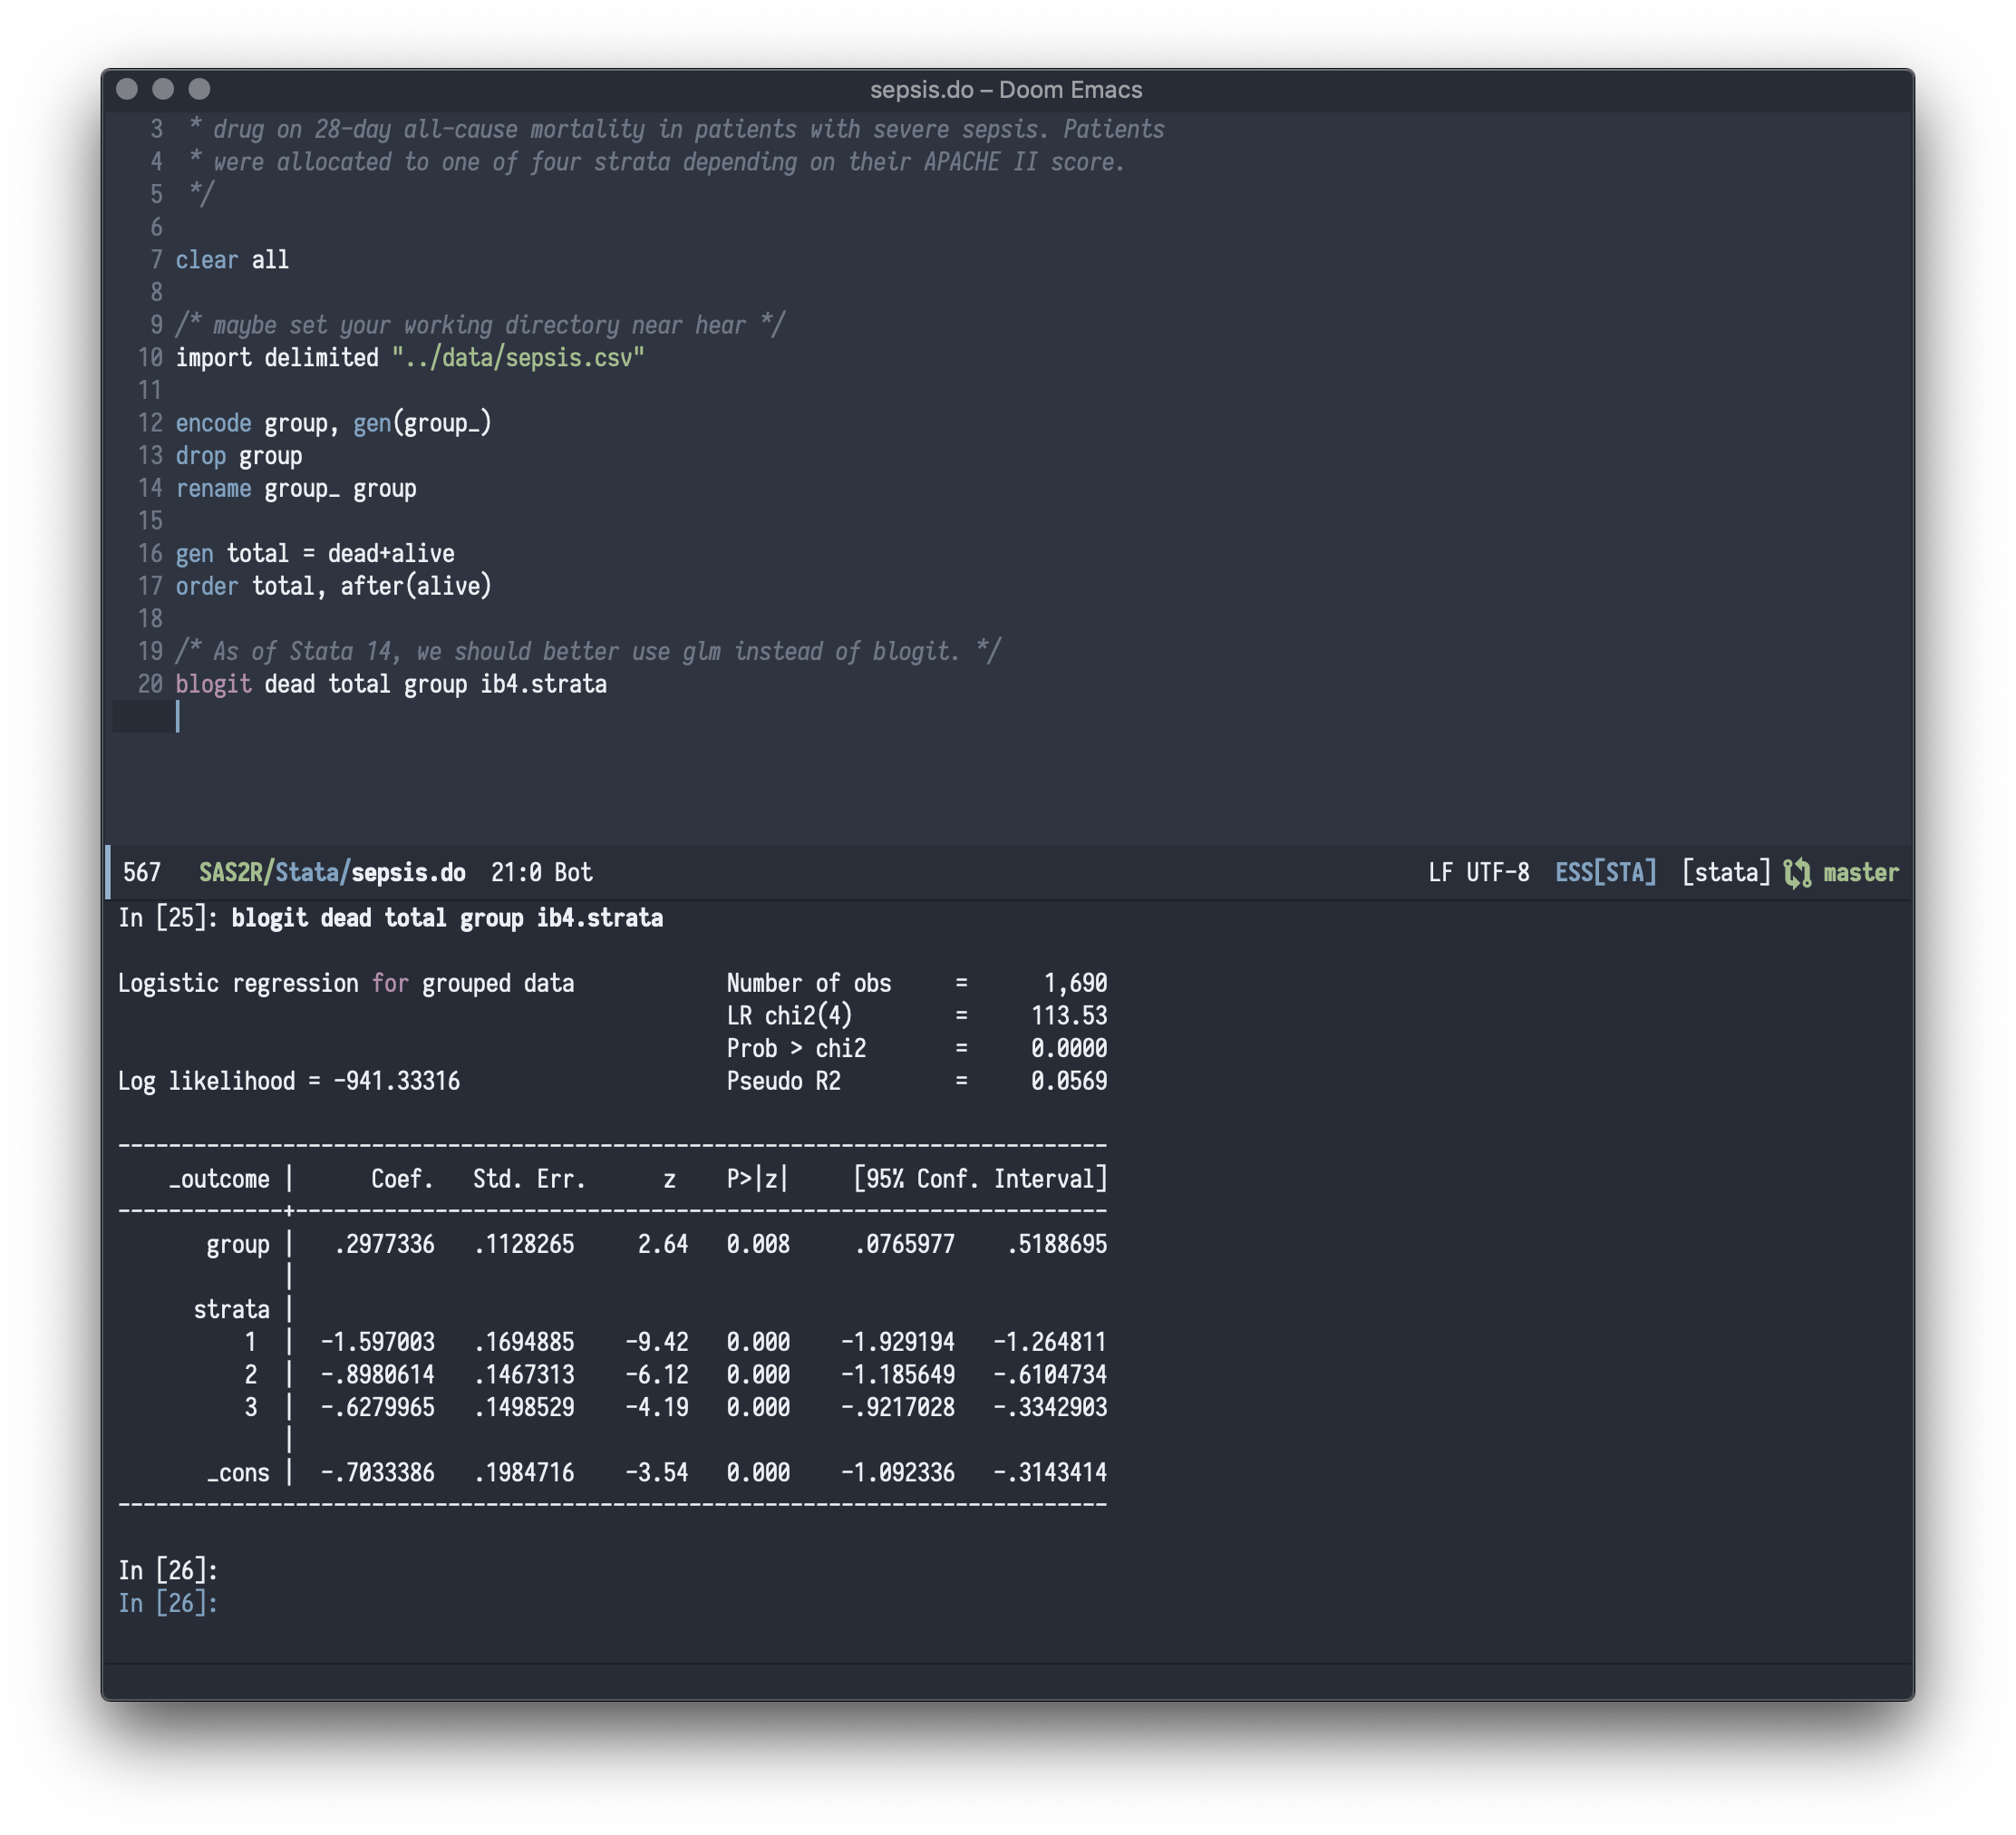Click the [stata] process indicator

click(x=1726, y=873)
